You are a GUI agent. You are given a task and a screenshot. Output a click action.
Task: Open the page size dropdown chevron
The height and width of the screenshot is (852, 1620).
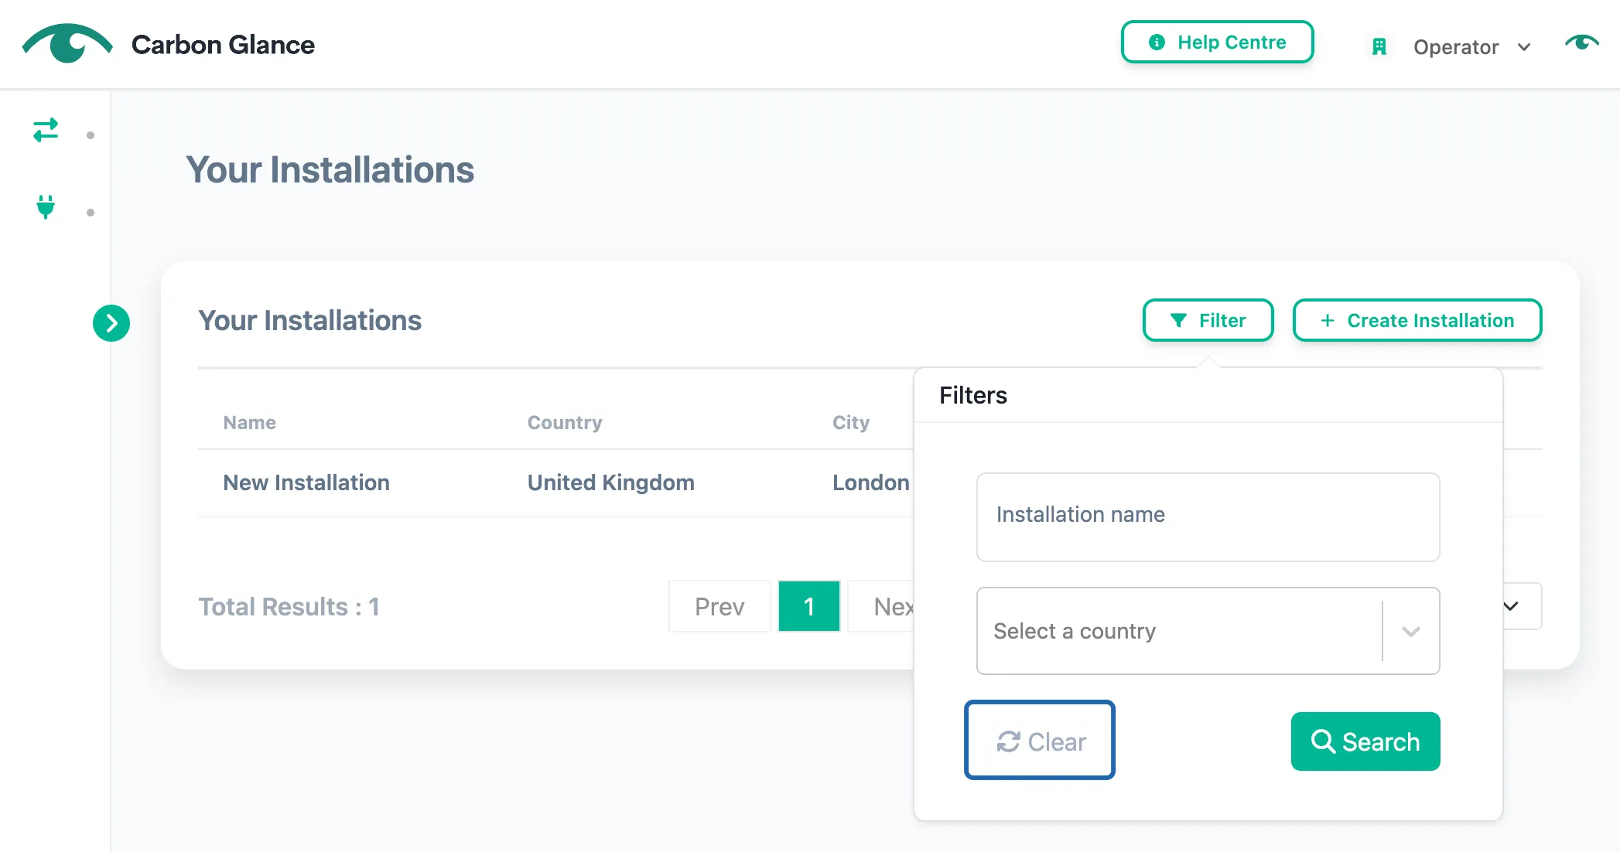pos(1512,606)
